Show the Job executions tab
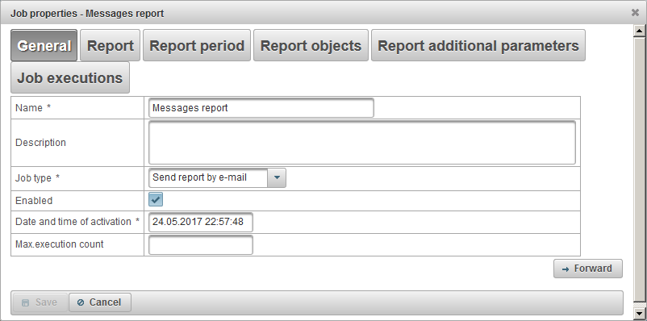The width and height of the screenshot is (647, 321). point(70,77)
